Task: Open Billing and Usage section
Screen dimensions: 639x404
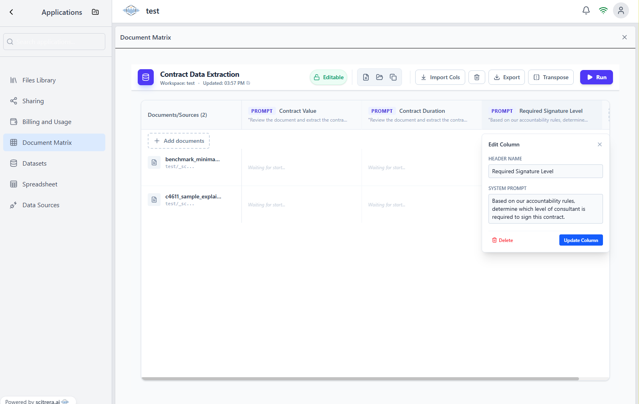Action: [54, 122]
